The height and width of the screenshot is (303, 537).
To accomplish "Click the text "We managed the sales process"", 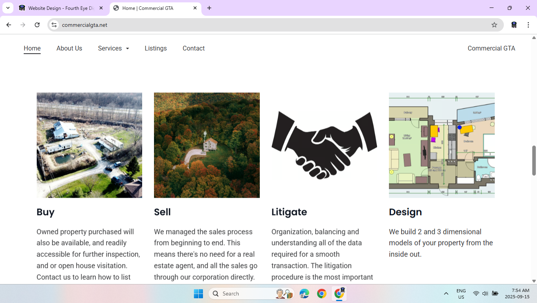I will coord(203,232).
